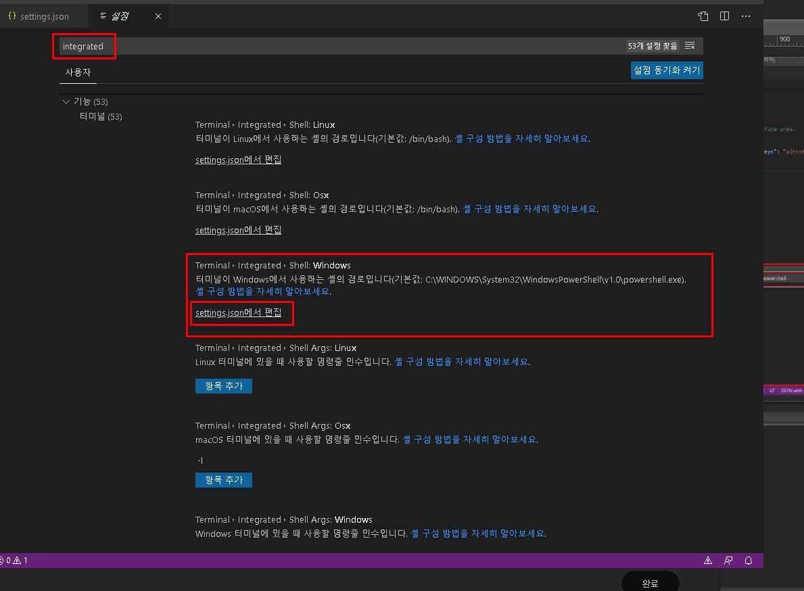Close the 설정 tab
Screen dimensions: 804x591
click(158, 16)
